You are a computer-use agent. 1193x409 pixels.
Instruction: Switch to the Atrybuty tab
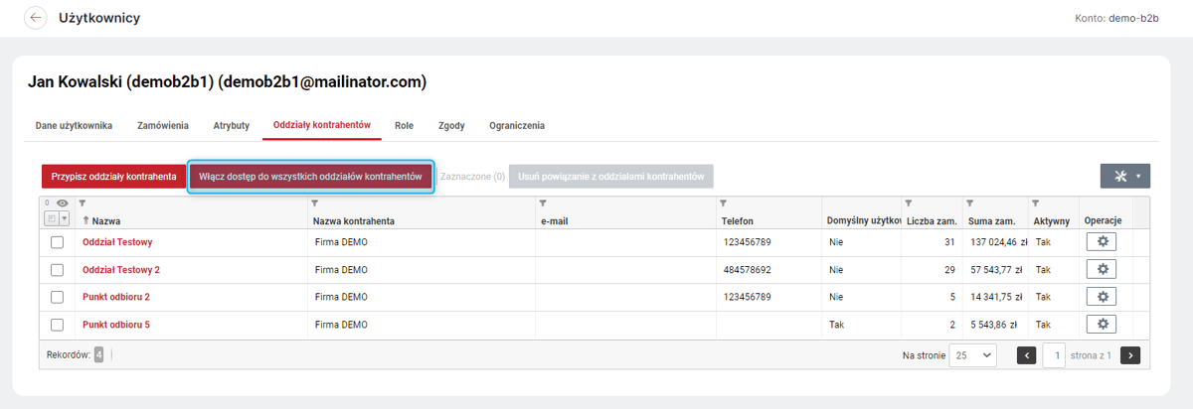[x=231, y=126]
